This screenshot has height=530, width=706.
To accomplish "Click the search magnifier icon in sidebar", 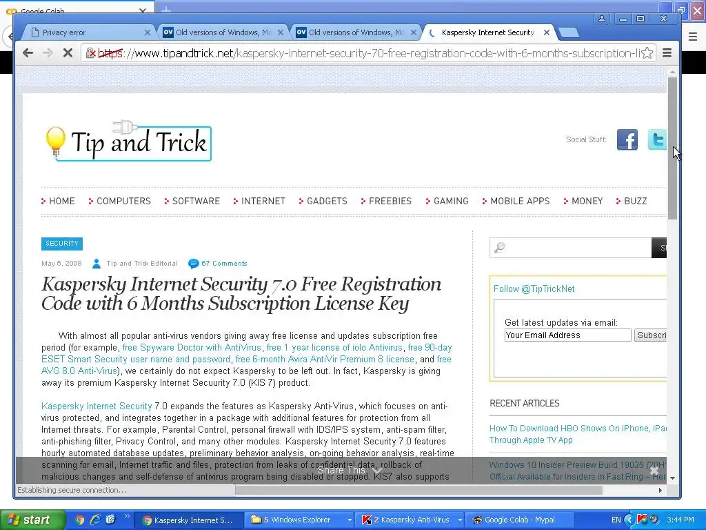I will coord(500,248).
